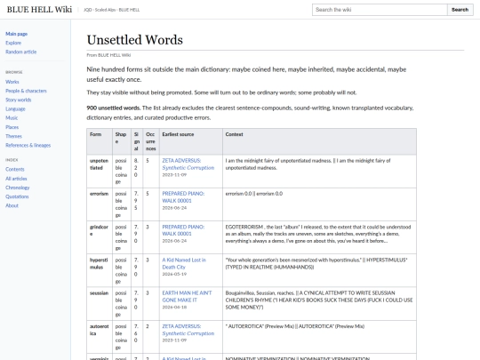Select the word seussian in Form column

click(x=99, y=293)
